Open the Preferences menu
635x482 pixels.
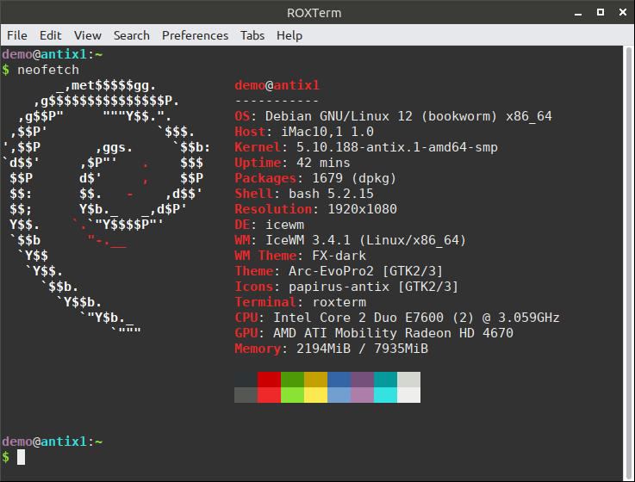pyautogui.click(x=195, y=35)
